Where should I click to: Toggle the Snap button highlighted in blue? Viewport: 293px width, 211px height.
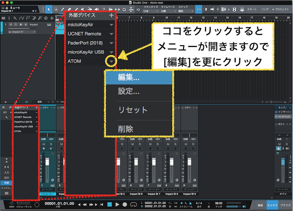[x=199, y=9]
